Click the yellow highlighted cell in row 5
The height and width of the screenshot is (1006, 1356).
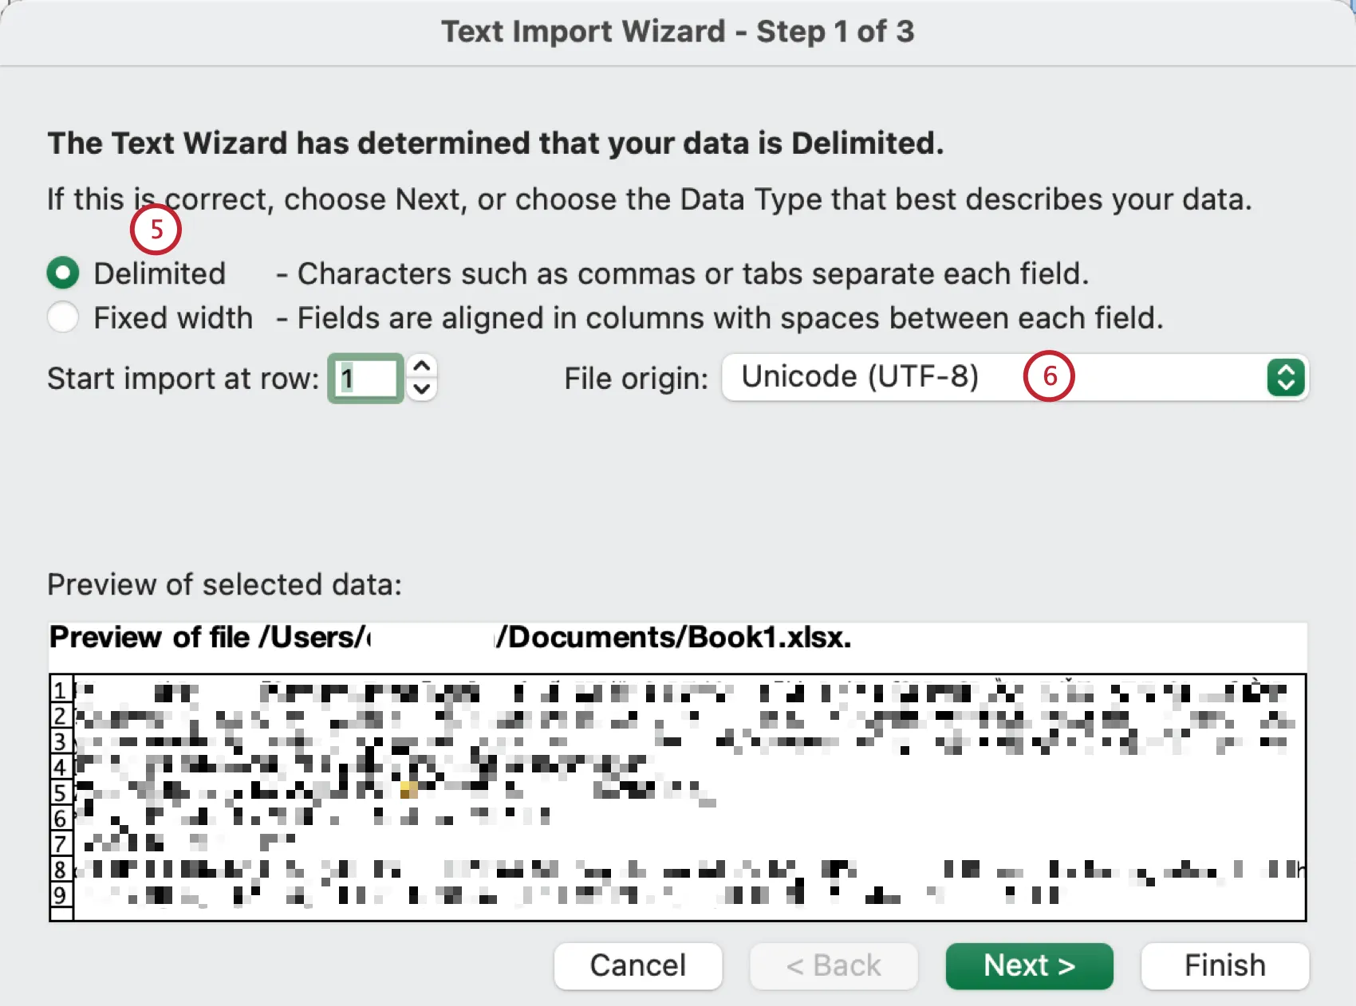click(x=409, y=790)
